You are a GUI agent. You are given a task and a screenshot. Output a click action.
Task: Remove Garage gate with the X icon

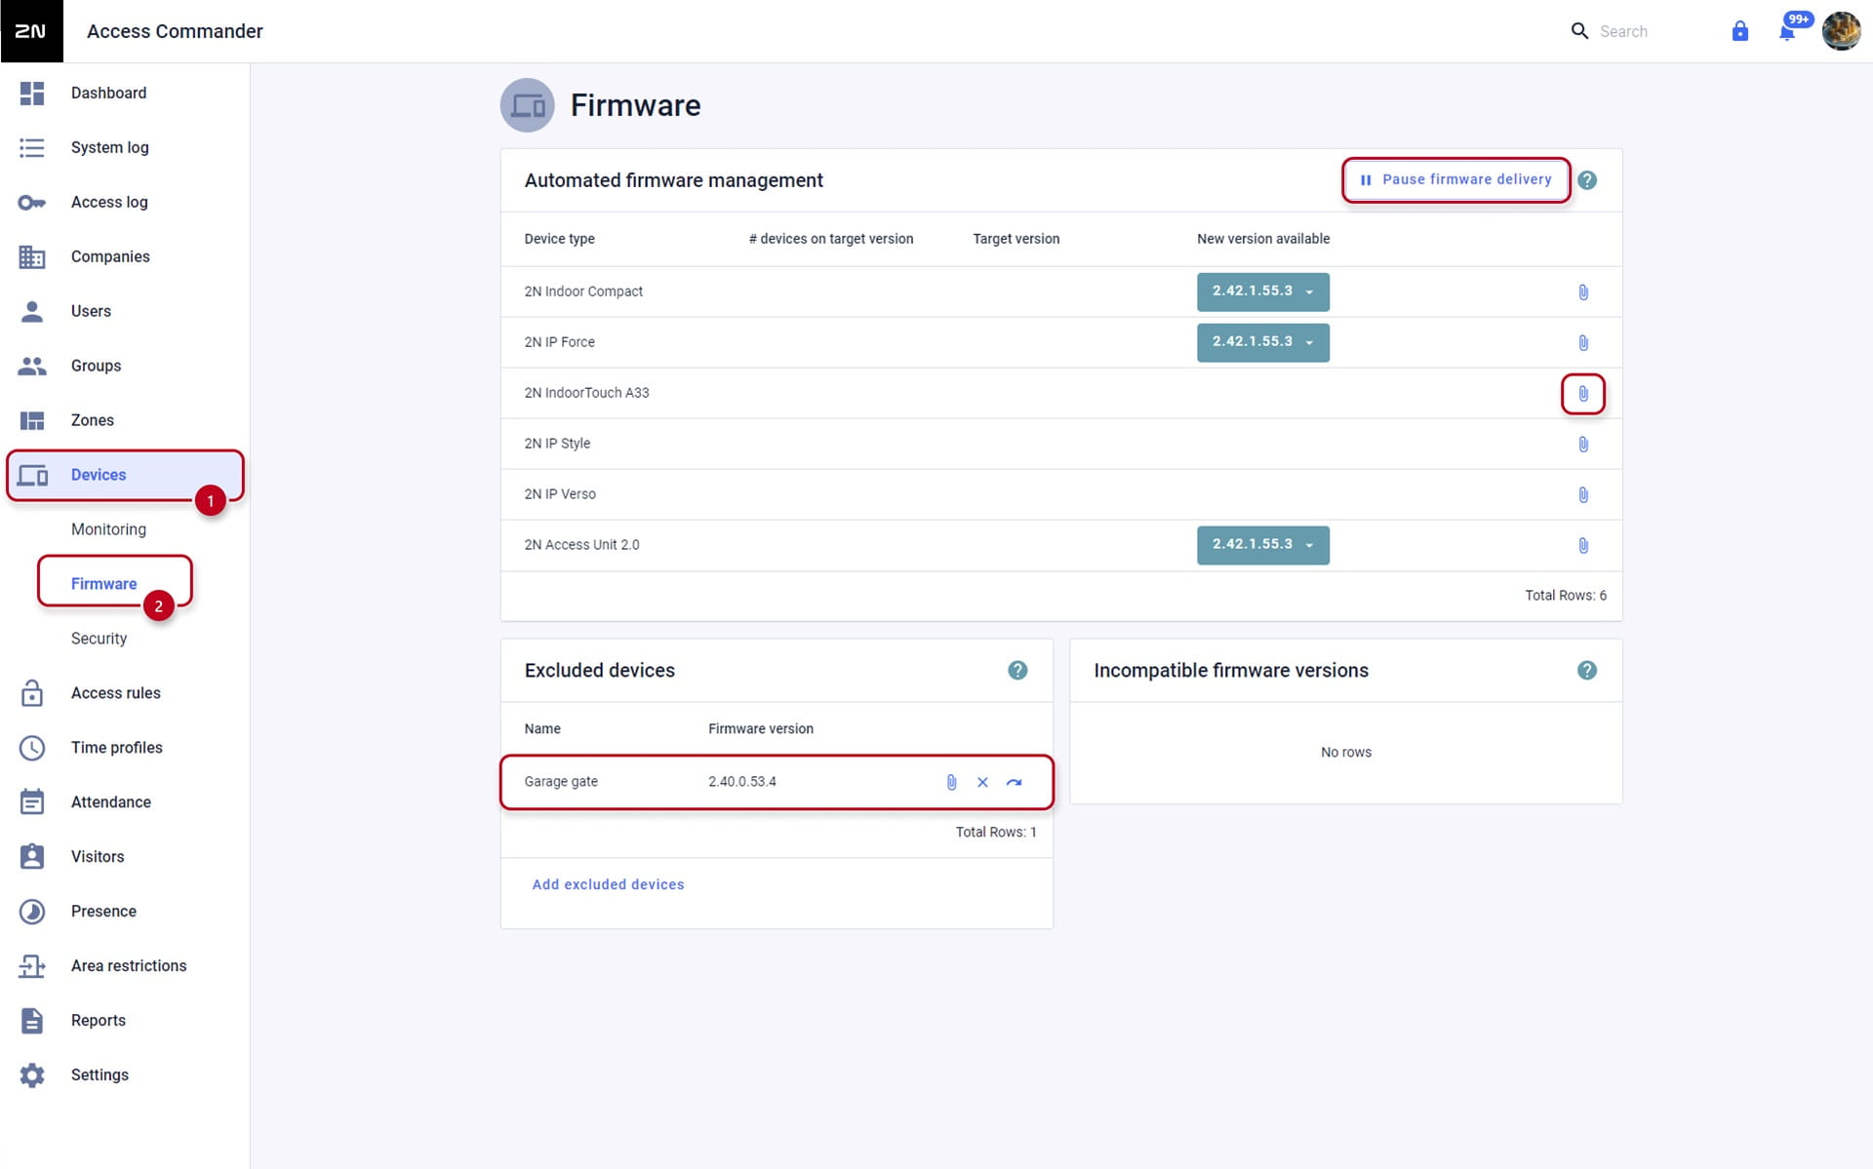tap(982, 782)
